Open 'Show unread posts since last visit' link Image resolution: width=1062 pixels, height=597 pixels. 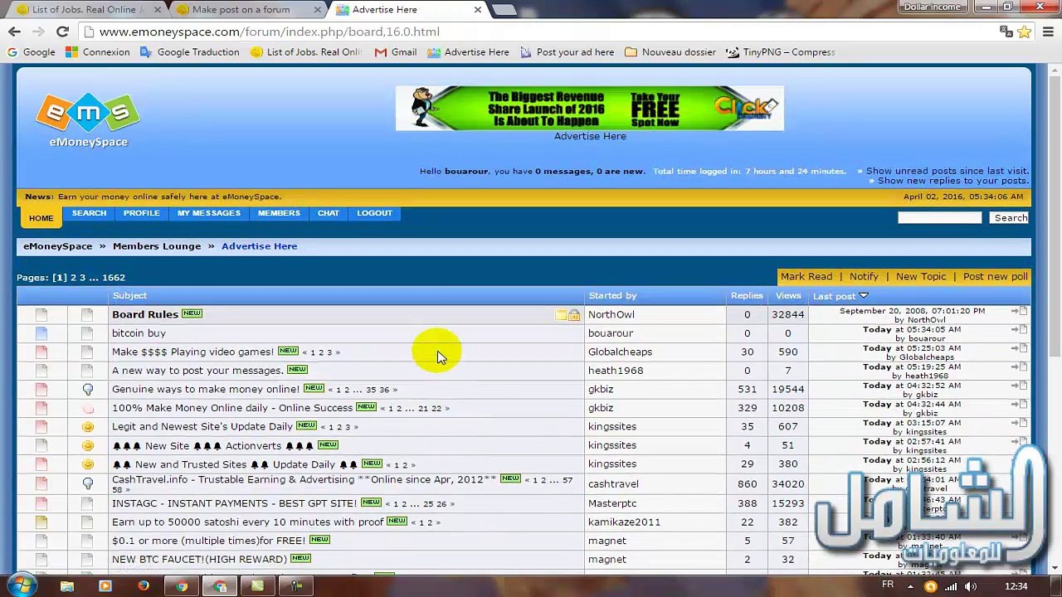point(948,171)
